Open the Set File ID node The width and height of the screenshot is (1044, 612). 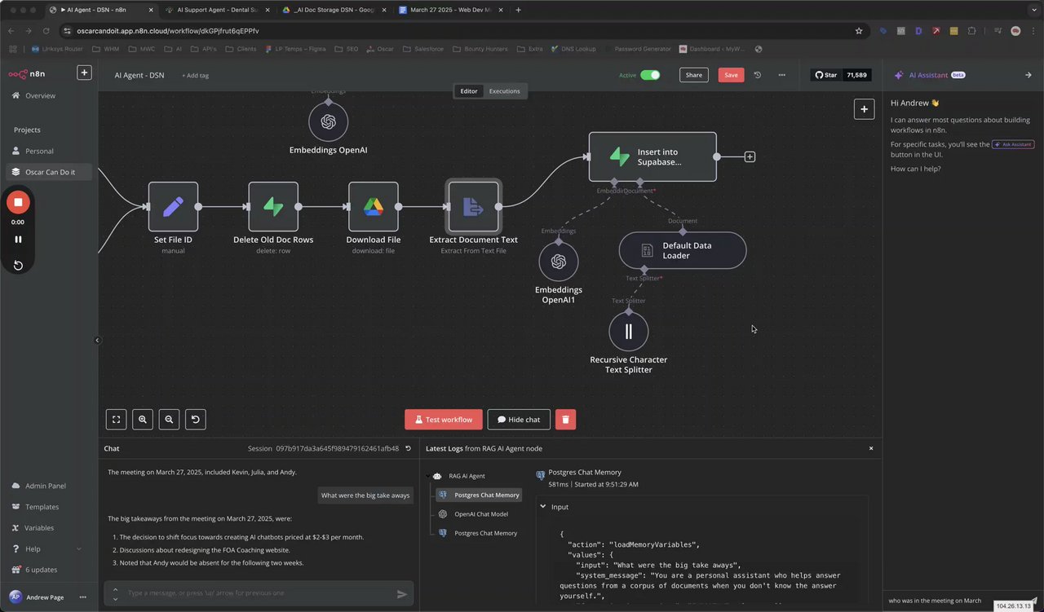tap(173, 206)
